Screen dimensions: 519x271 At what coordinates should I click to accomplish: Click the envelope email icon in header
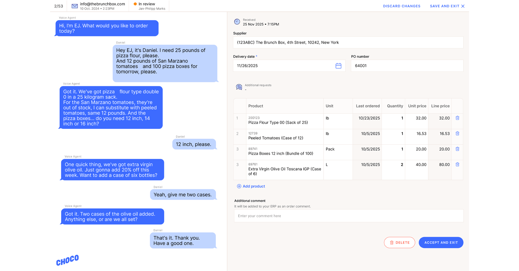75,6
